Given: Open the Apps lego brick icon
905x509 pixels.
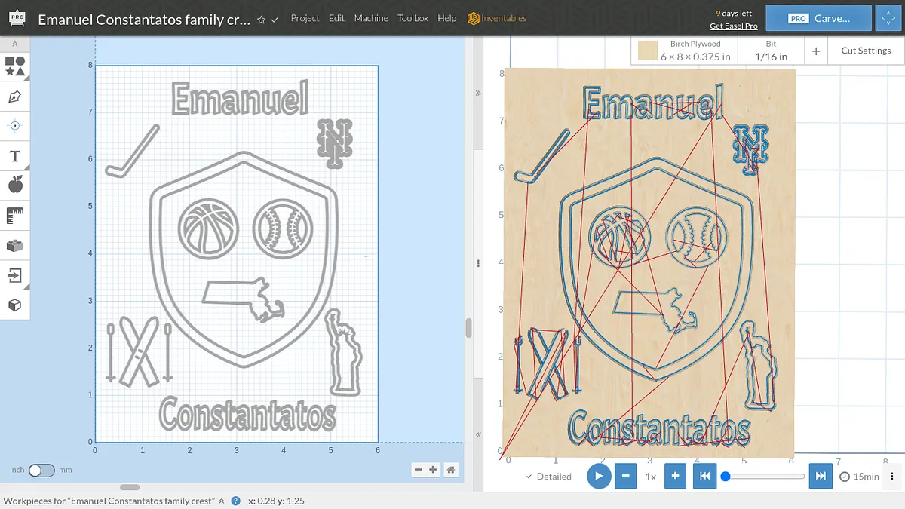Looking at the screenshot, I should coord(15,245).
